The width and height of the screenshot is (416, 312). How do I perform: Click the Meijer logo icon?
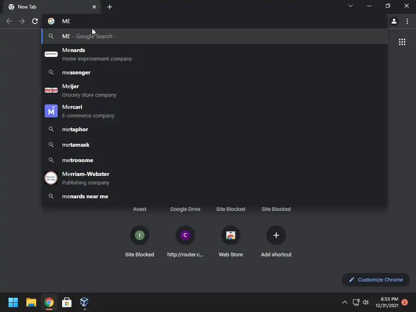click(x=51, y=90)
